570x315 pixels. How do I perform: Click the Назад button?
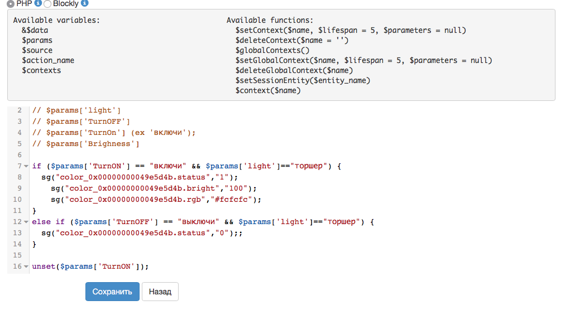pos(160,292)
